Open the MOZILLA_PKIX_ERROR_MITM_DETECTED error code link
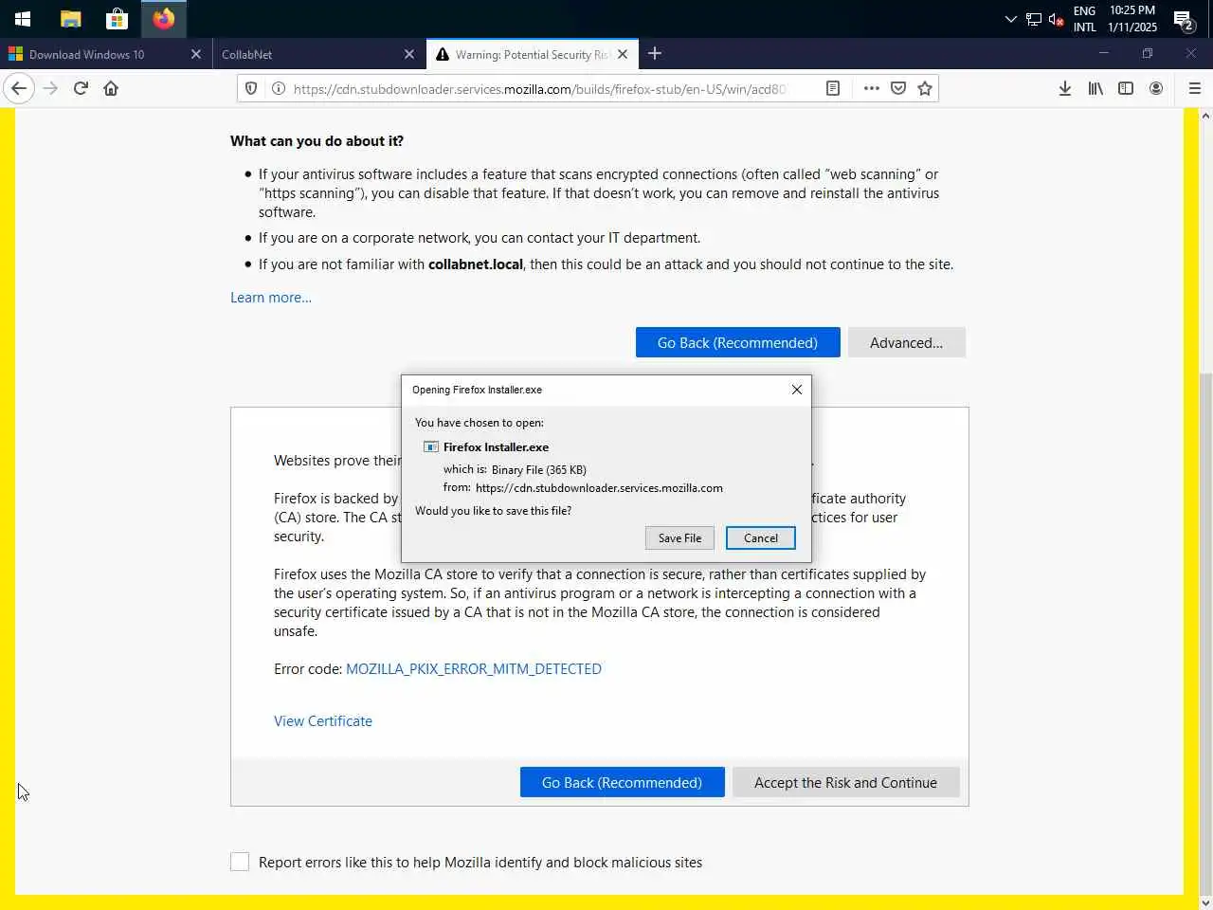The height and width of the screenshot is (910, 1213). [x=474, y=669]
